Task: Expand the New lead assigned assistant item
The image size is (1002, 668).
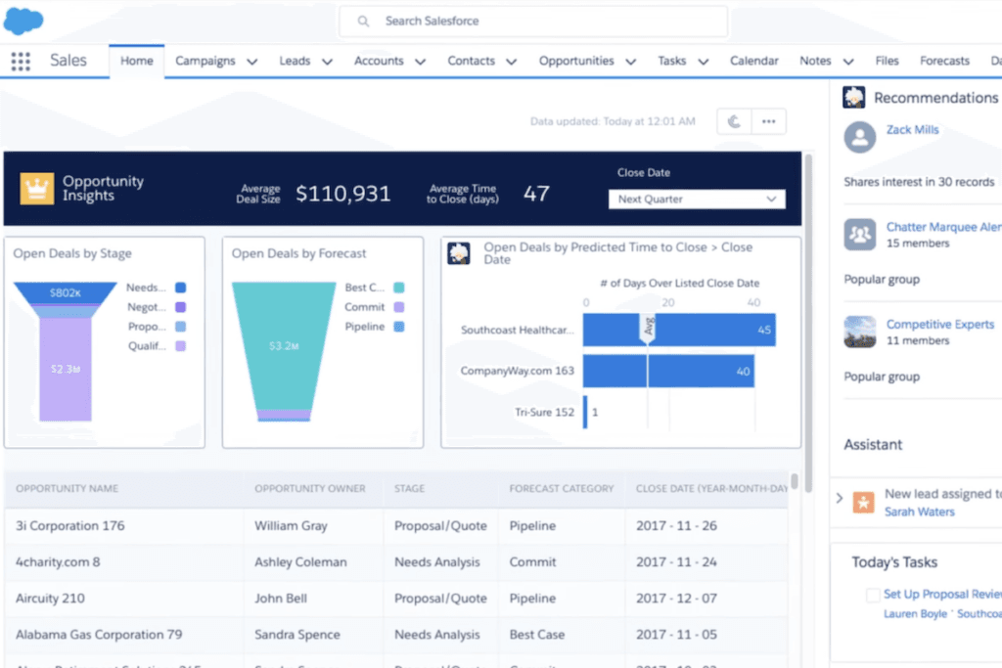Action: pyautogui.click(x=840, y=498)
